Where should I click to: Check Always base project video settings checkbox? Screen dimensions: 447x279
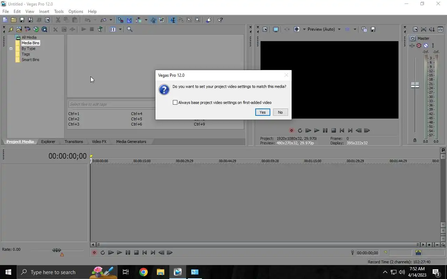click(x=175, y=103)
